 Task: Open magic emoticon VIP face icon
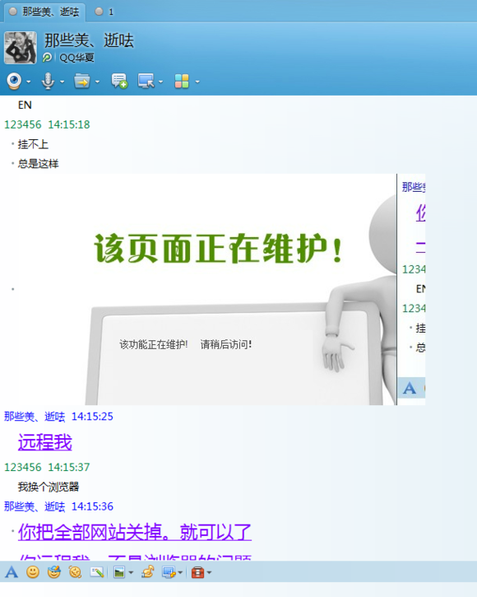54,572
